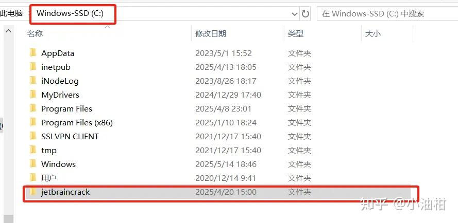The image size is (458, 223).
Task: Select the jetbraincrack folder icon
Action: pyautogui.click(x=33, y=192)
